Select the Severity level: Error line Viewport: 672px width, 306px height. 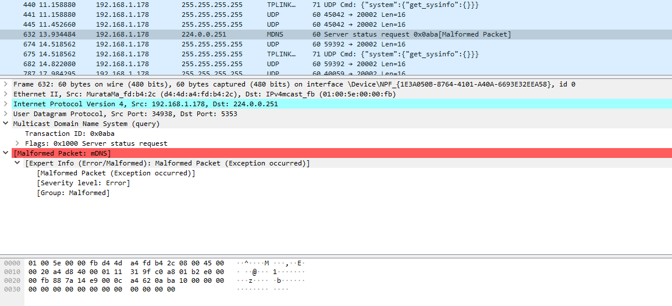click(x=83, y=183)
